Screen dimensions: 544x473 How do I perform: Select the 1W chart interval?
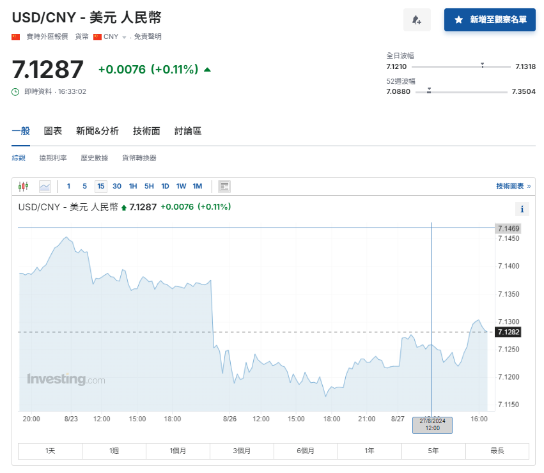(x=181, y=187)
